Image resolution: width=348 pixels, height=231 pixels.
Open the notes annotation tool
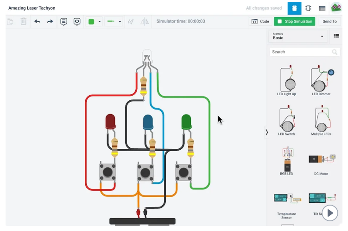[63, 22]
